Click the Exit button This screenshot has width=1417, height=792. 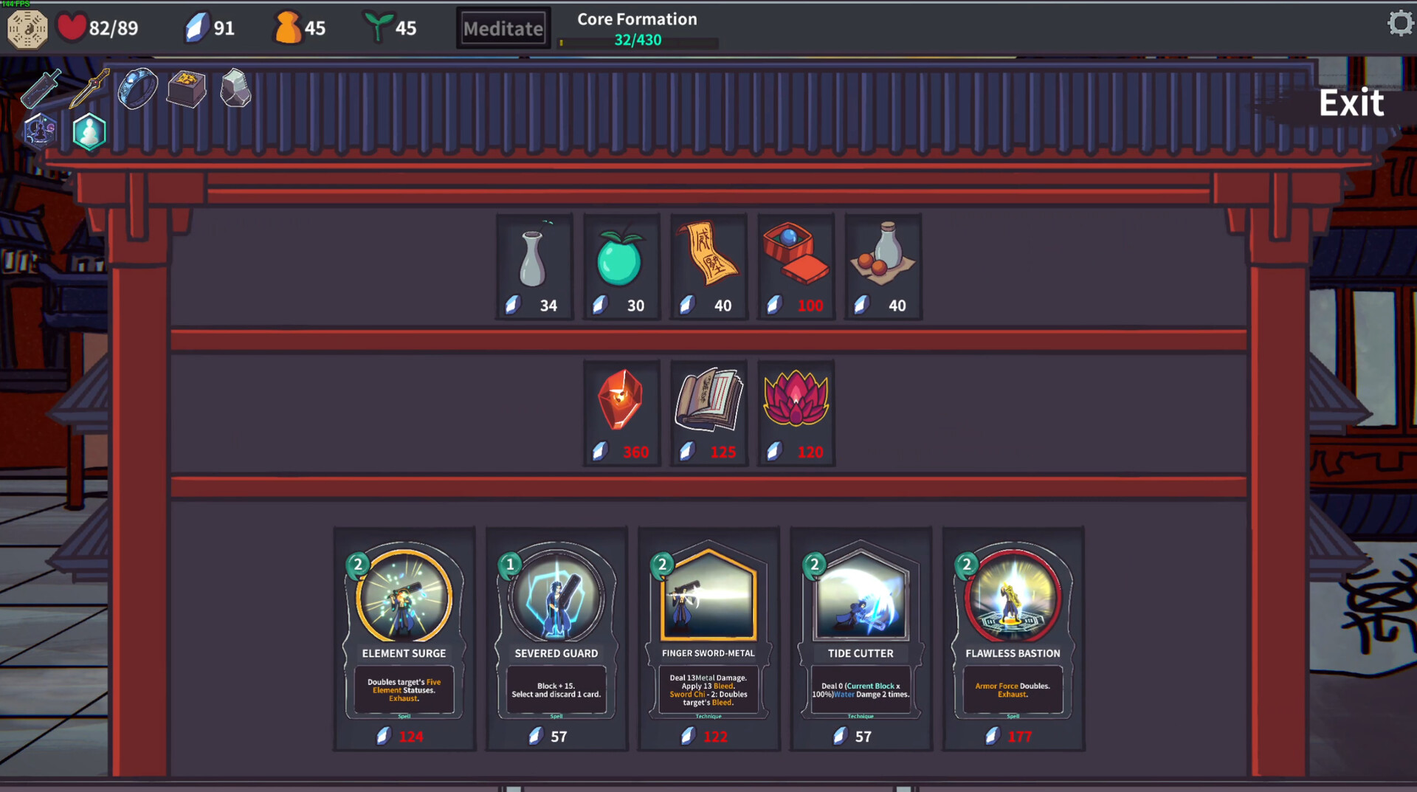click(x=1351, y=103)
